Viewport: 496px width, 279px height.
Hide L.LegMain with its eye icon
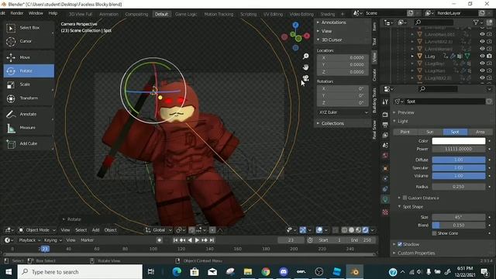(482, 71)
